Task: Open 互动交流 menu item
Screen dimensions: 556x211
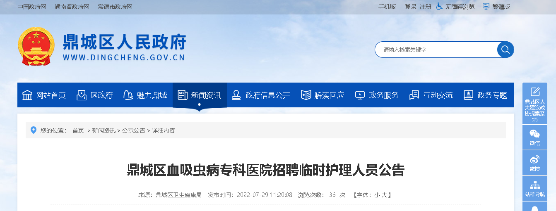Action: click(x=431, y=95)
